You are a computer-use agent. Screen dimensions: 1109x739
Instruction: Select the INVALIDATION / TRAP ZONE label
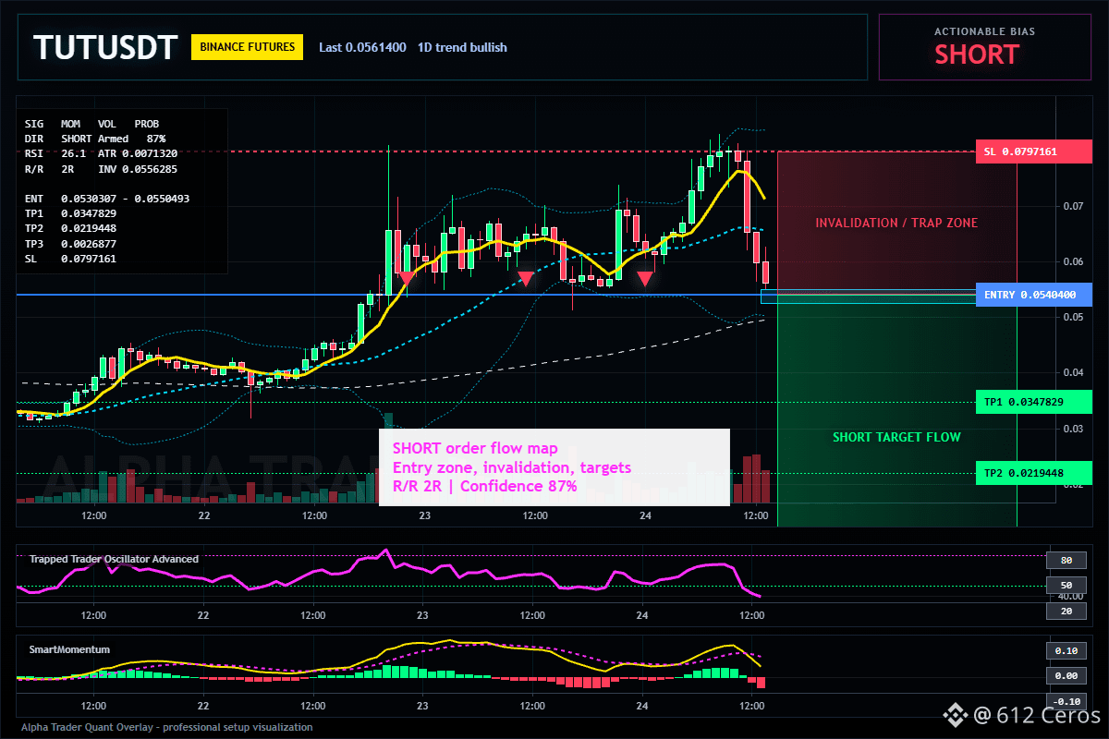click(896, 223)
